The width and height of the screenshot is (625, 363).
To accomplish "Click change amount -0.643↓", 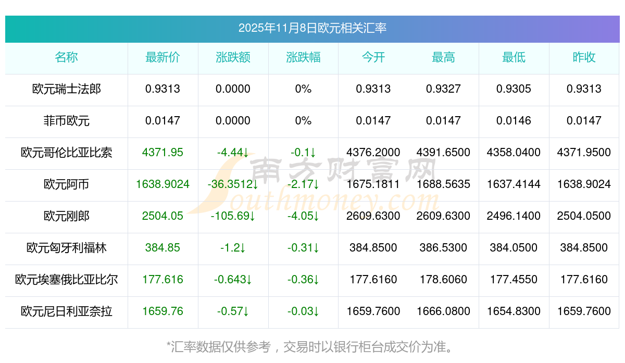I will click(x=233, y=280).
